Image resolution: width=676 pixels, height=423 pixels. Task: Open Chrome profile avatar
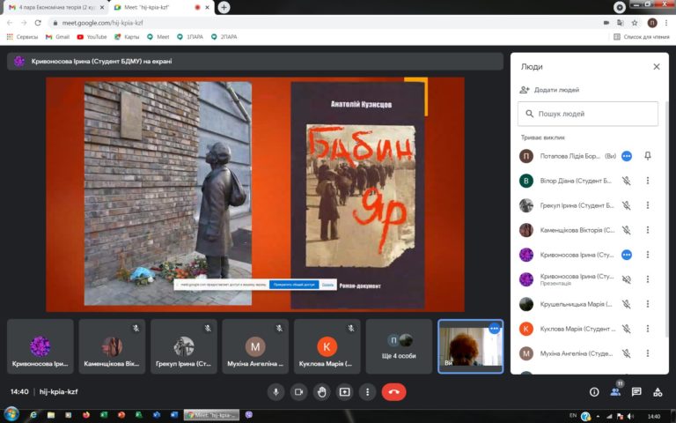tap(652, 23)
